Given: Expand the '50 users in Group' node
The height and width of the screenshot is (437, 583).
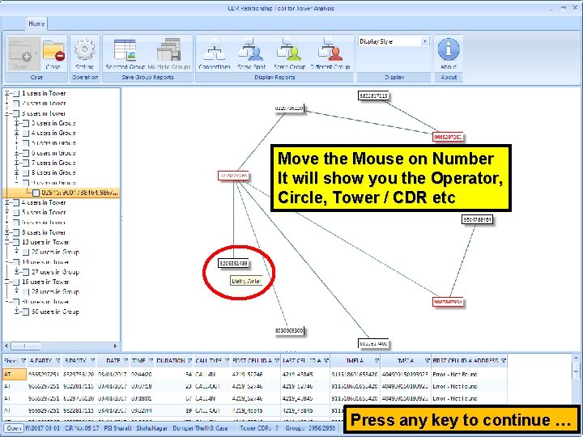Looking at the screenshot, I should [x=16, y=312].
